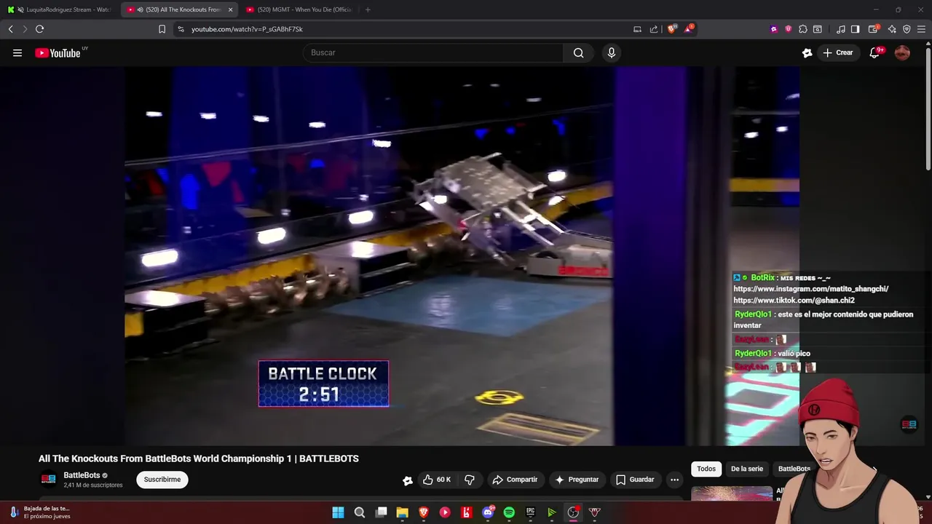This screenshot has width=932, height=524.
Task: Go to YouTube home via the logo
Action: [58, 52]
